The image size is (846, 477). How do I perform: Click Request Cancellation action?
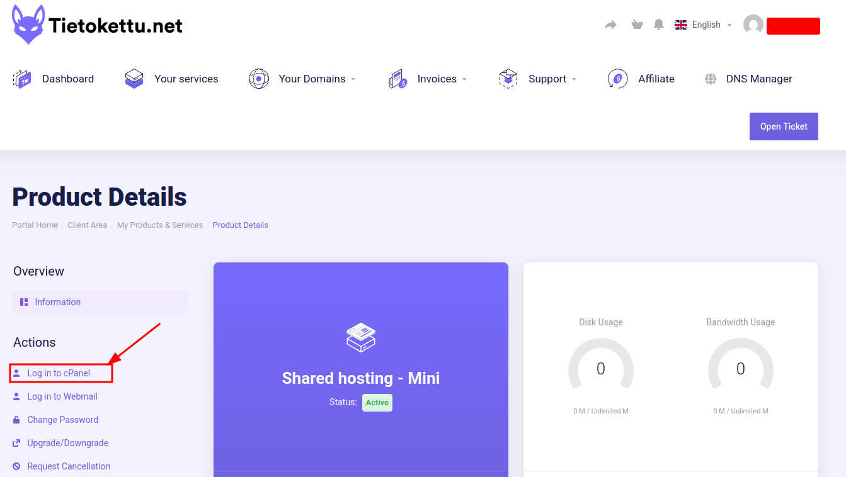69,466
